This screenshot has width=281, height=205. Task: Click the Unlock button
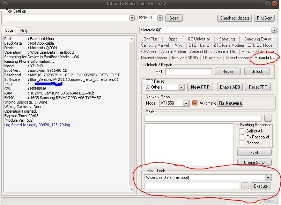click(257, 71)
